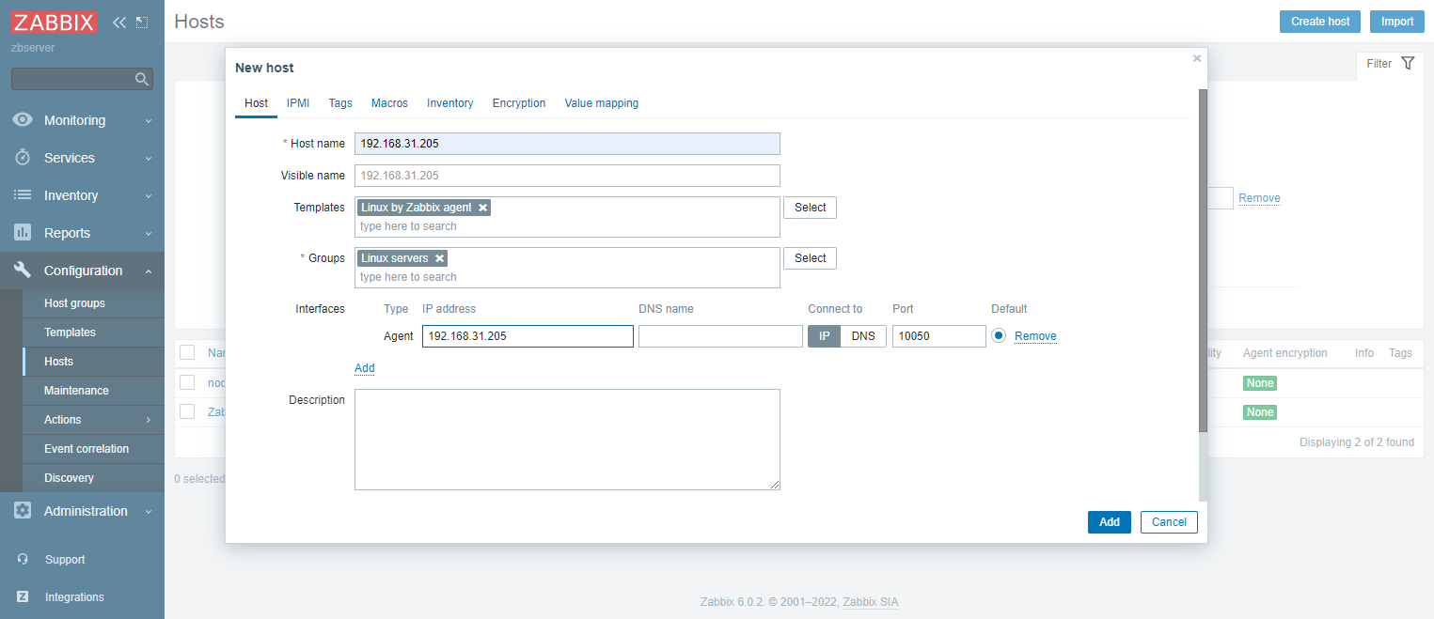Image resolution: width=1434 pixels, height=619 pixels.
Task: Click the Monitoring eye icon
Action: click(23, 120)
